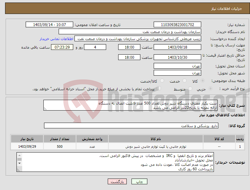Click the price validity date 1403/10/30 field
This screenshot has width=250, height=190.
[x=177, y=57]
